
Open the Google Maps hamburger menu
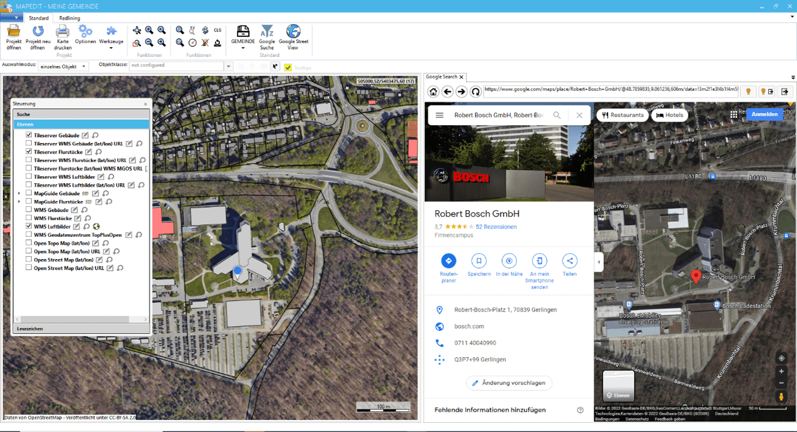[x=440, y=115]
